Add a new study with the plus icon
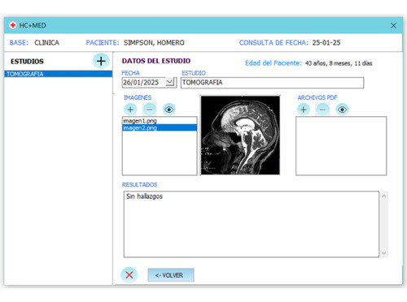The height and width of the screenshot is (302, 407). click(101, 61)
